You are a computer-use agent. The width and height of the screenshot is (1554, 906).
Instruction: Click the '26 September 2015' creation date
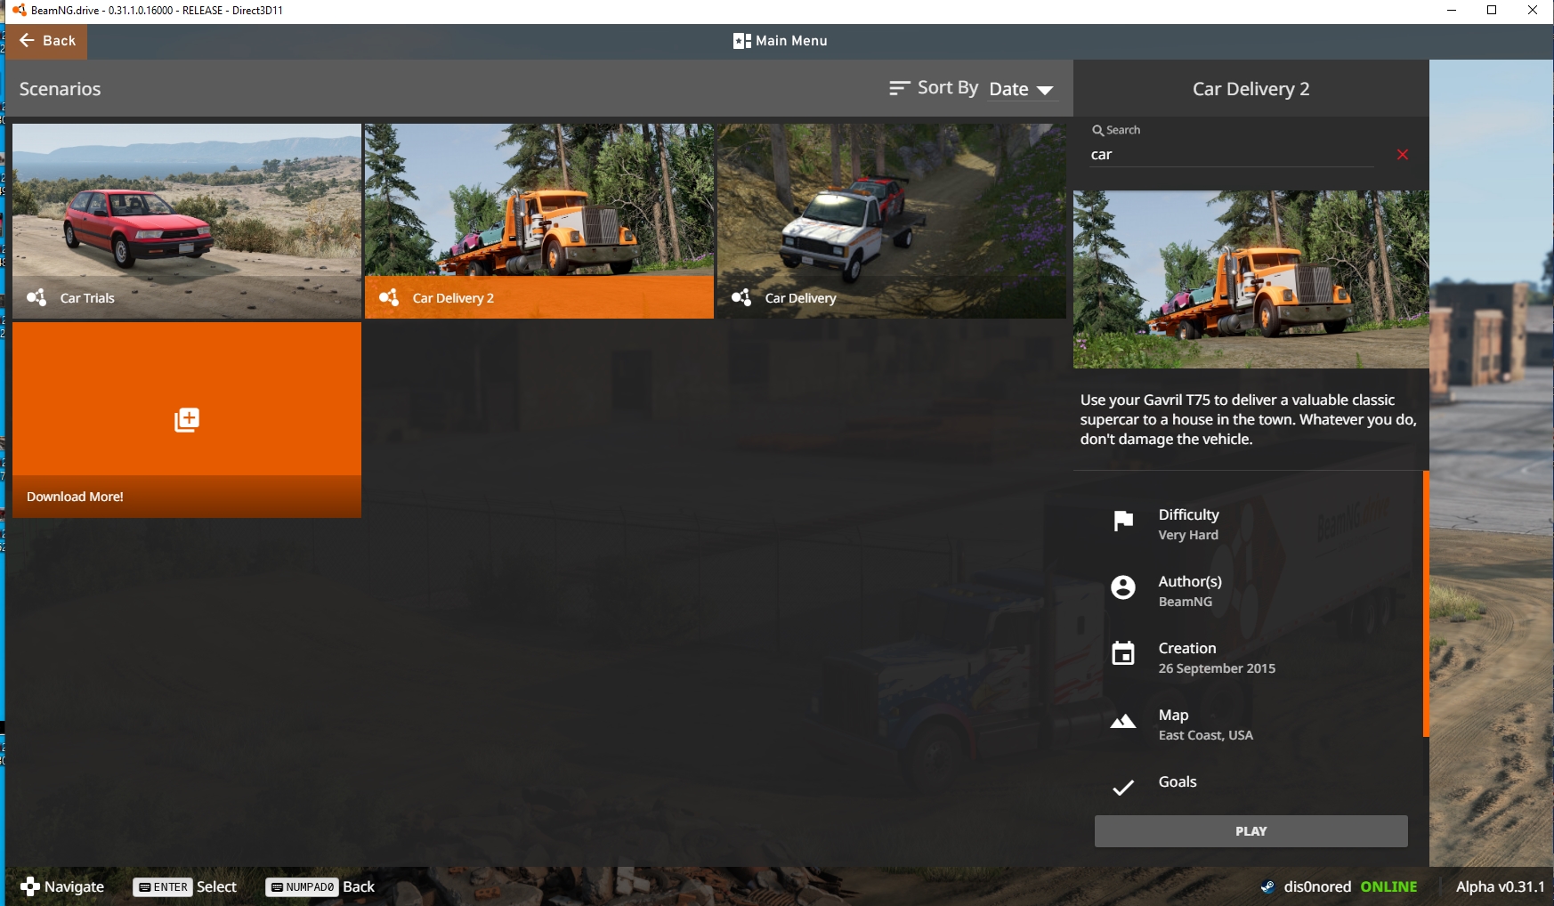click(x=1217, y=668)
